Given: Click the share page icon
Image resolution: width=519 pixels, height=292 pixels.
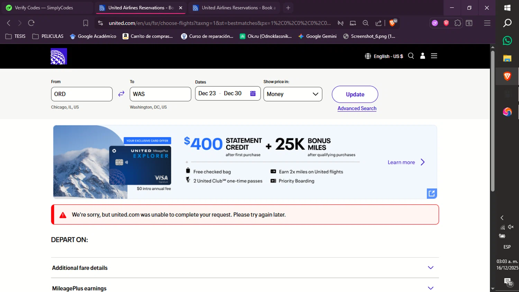Looking at the screenshot, I should click(379, 23).
